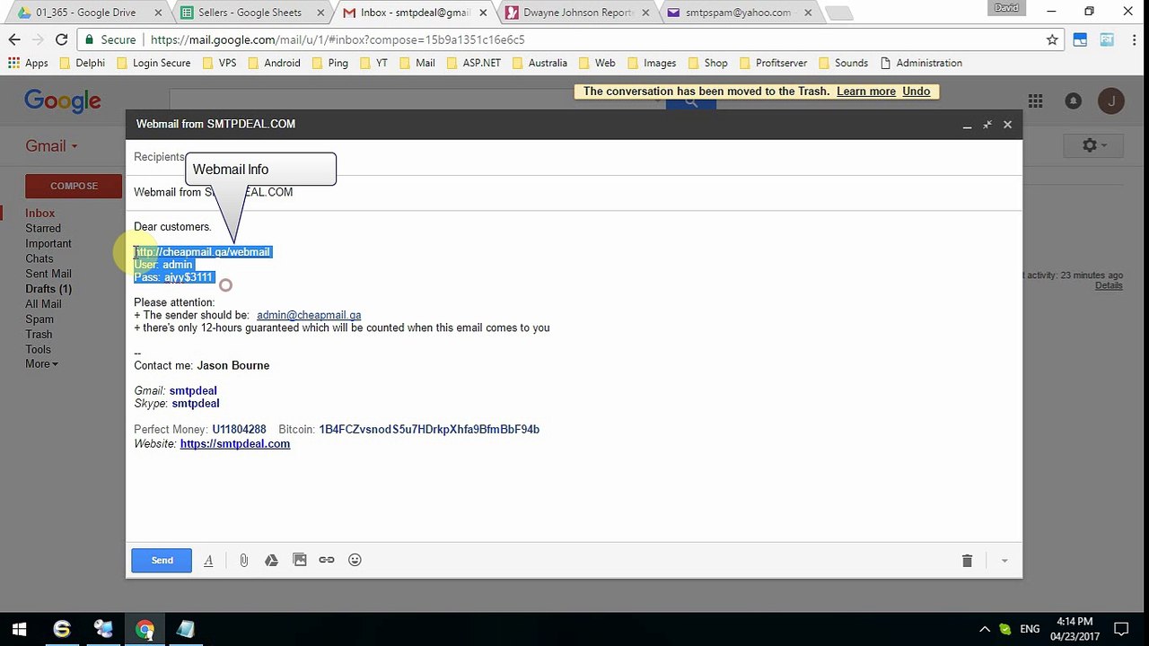This screenshot has width=1149, height=646.
Task: Open the Windows Start menu
Action: click(x=19, y=629)
